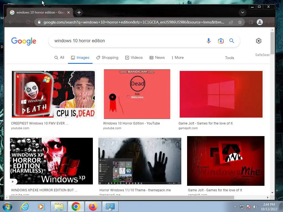View site information lock icon

39,22
